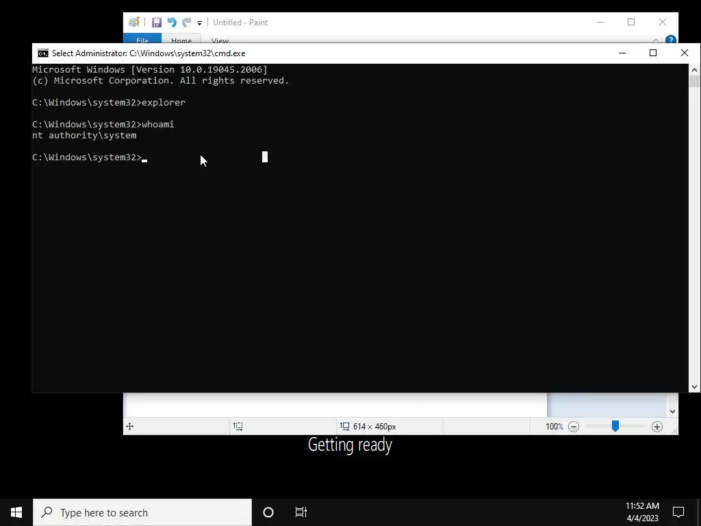Screen dimensions: 701x526
Task: Minimize the Paint window
Action: 600,22
